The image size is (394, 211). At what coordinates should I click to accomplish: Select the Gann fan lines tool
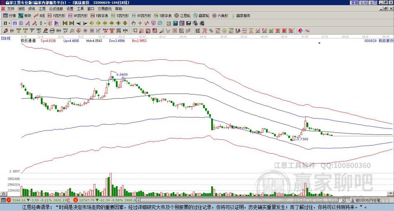(x=142, y=31)
